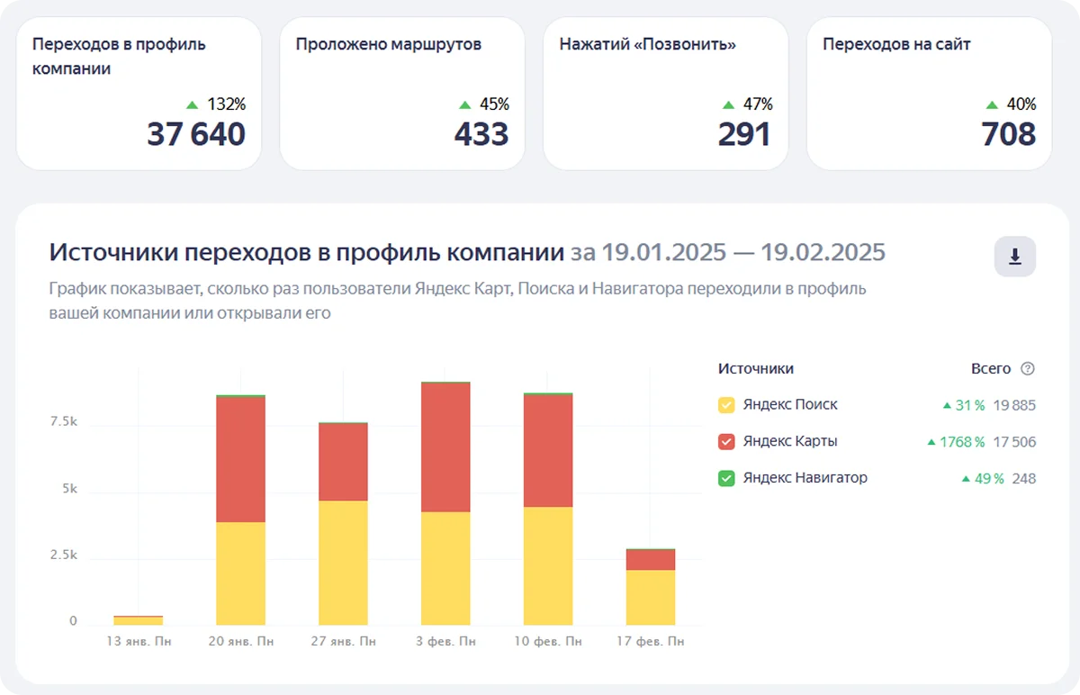Toggle the Яндекс Поиск source checkbox
1080x695 pixels.
click(726, 405)
